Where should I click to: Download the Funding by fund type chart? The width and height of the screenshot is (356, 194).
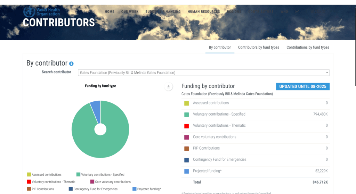pyautogui.click(x=168, y=87)
